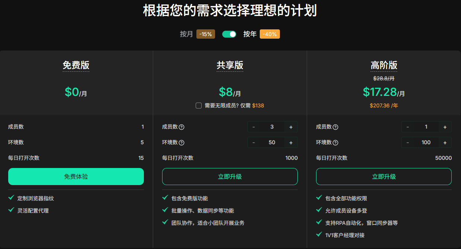Click the checkmark icon before 定制浏览器指纹
Image resolution: width=461 pixels, height=249 pixels.
pos(11,198)
